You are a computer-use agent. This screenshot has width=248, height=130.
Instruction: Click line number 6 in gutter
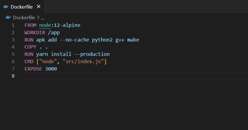tap(13, 62)
